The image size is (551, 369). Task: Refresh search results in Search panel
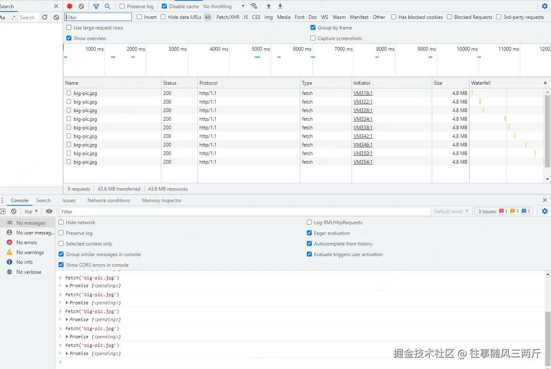pos(45,17)
